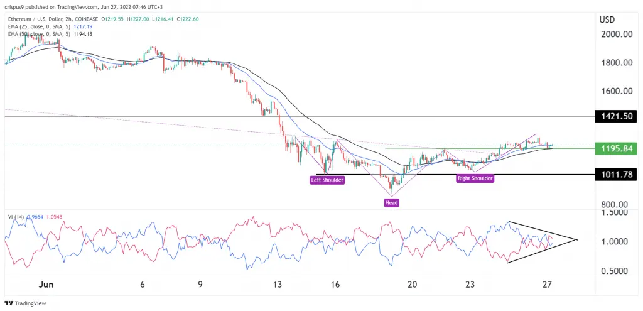Click the 2000.00 price axis value
This screenshot has width=643, height=311.
point(616,36)
